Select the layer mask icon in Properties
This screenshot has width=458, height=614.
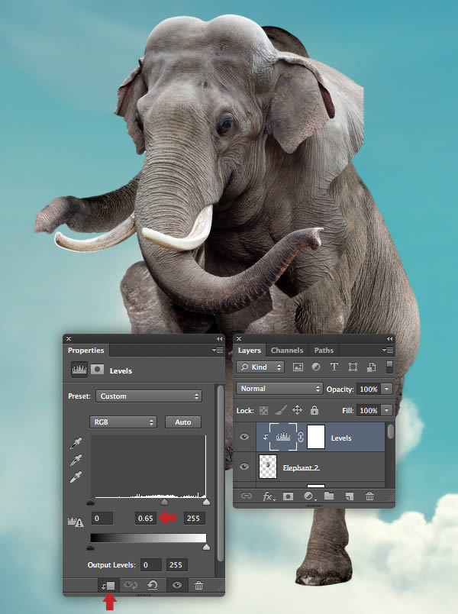[x=97, y=370]
